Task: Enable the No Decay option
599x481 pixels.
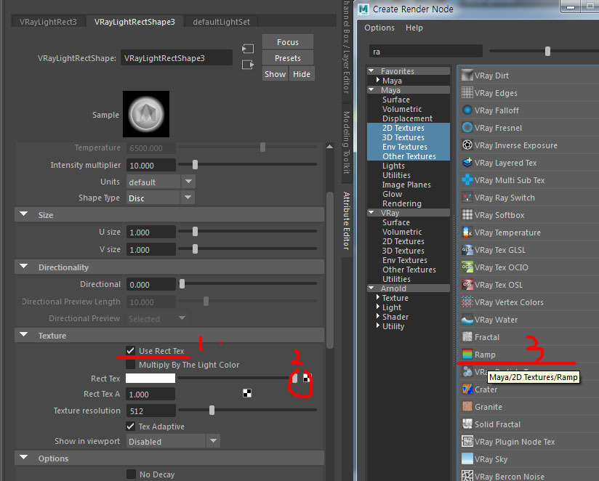Action: [x=131, y=474]
